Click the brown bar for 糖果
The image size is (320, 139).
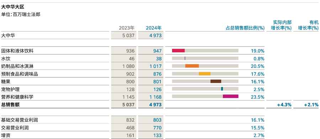pyautogui.click(x=216, y=81)
